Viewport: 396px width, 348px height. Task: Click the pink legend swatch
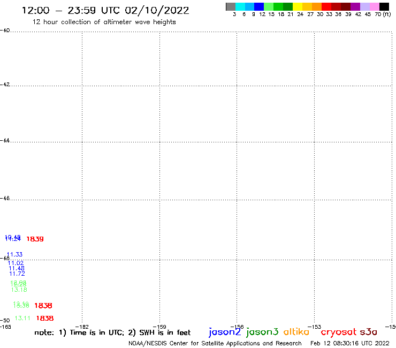[x=375, y=6]
